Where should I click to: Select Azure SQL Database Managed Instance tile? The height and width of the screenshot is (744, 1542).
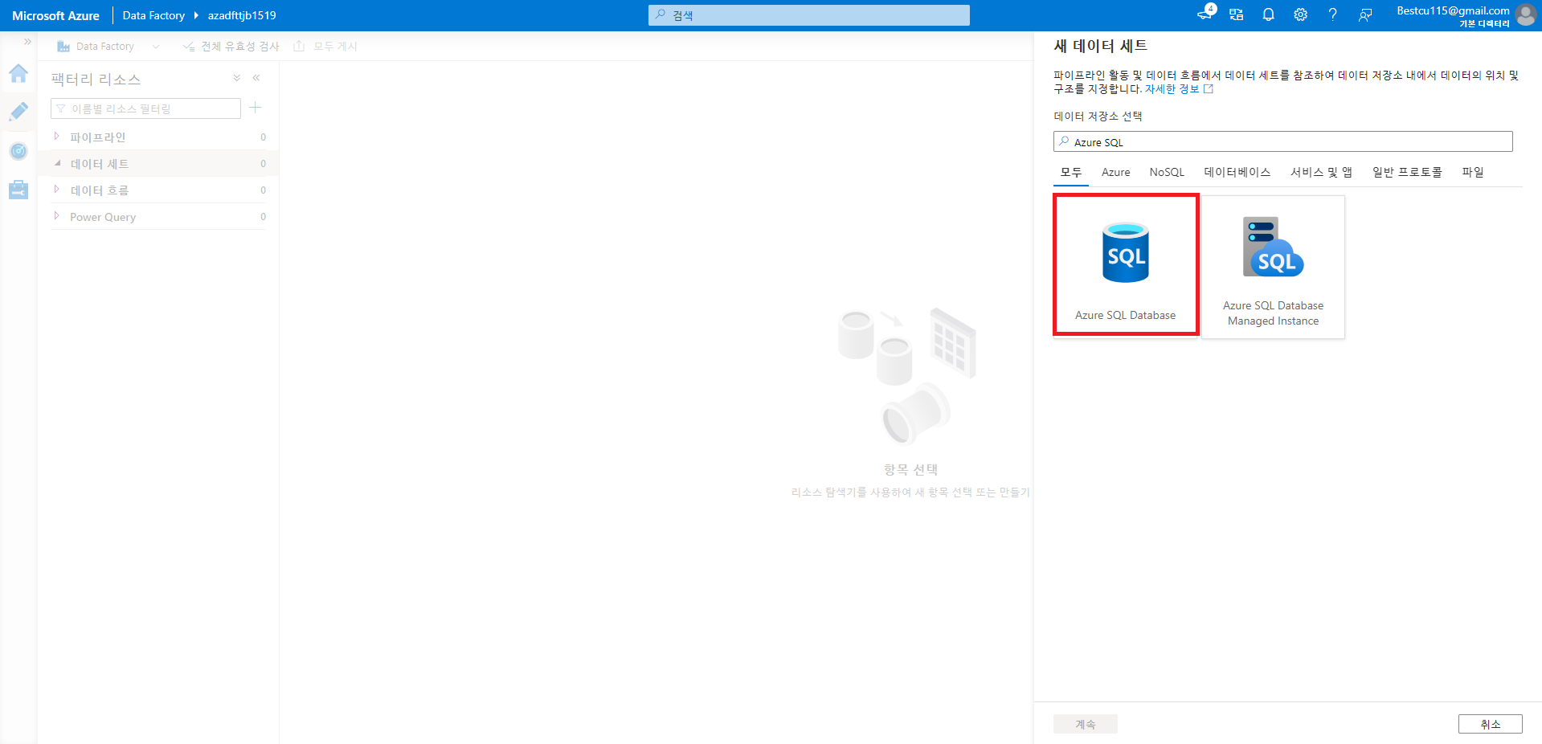point(1274,268)
